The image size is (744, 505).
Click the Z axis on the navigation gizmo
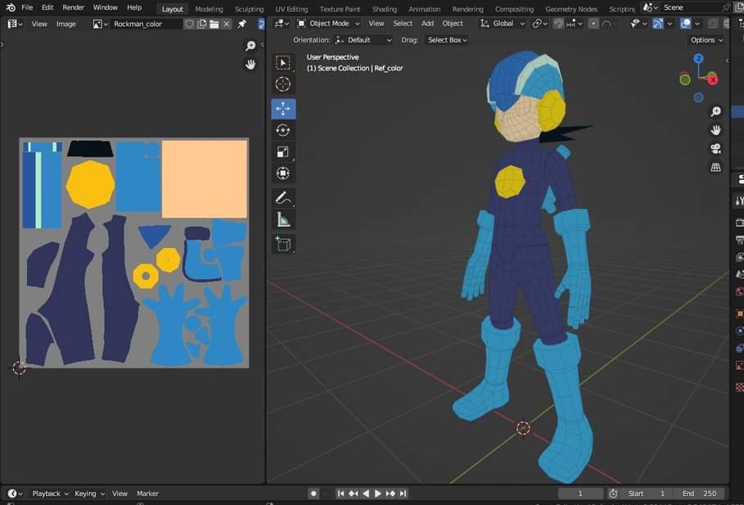pyautogui.click(x=698, y=58)
